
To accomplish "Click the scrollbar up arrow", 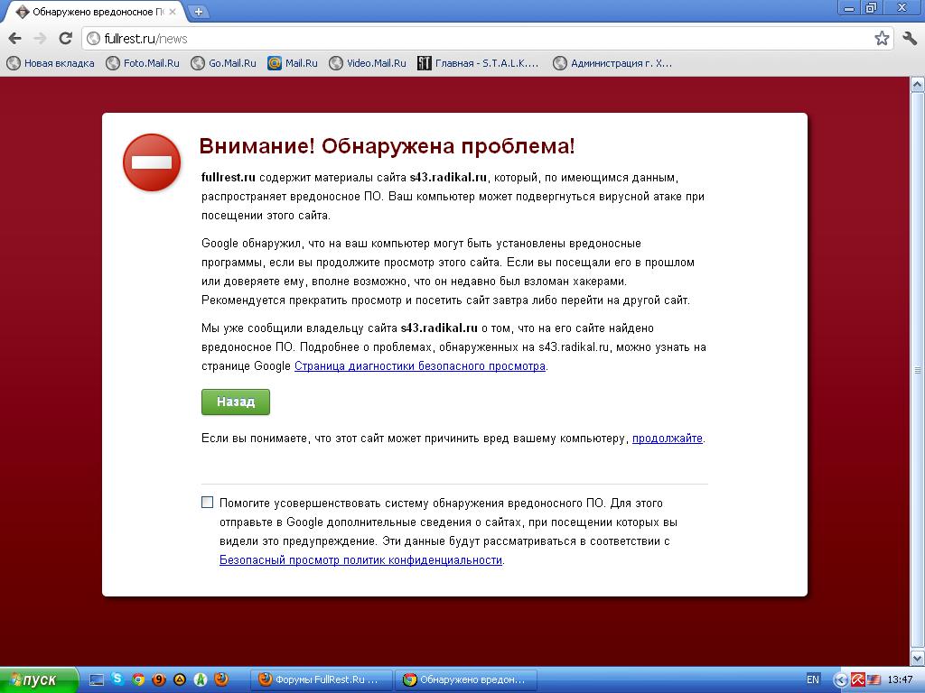I will tap(918, 84).
